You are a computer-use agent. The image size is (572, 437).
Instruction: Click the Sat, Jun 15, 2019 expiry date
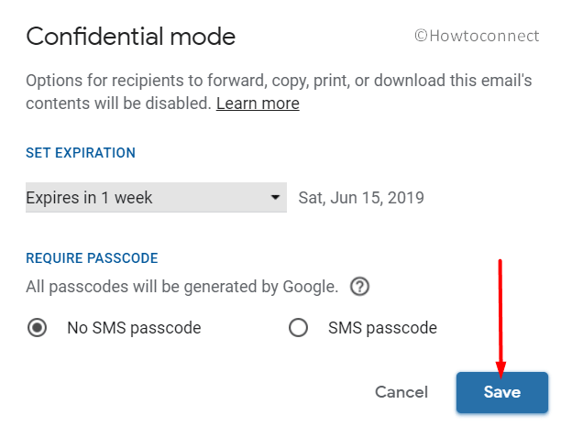click(x=361, y=198)
